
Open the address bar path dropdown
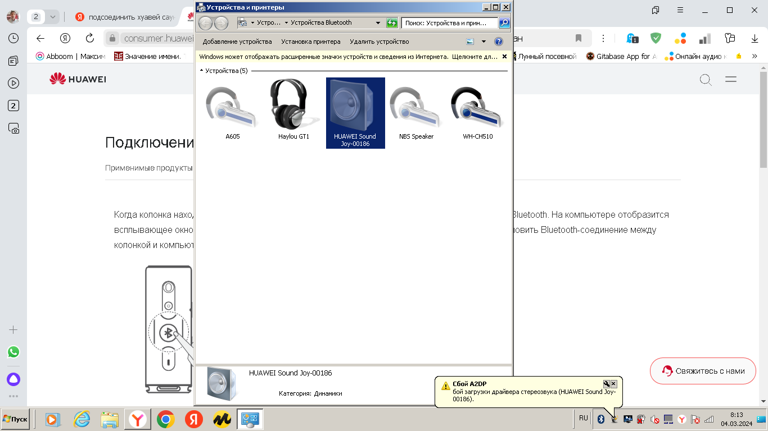click(378, 23)
